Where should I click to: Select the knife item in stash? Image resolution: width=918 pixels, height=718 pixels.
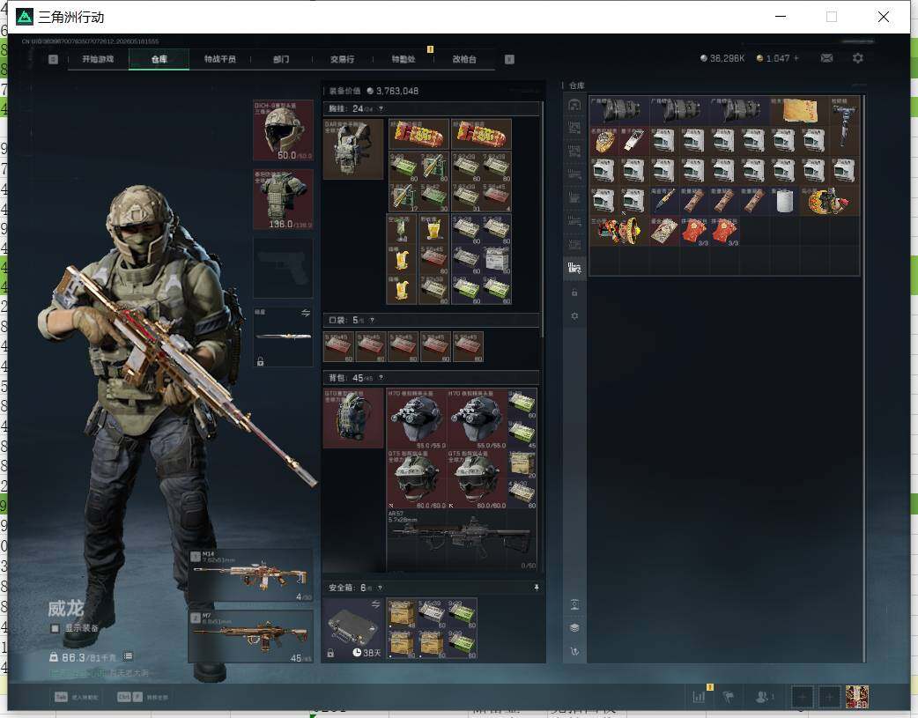[x=665, y=201]
